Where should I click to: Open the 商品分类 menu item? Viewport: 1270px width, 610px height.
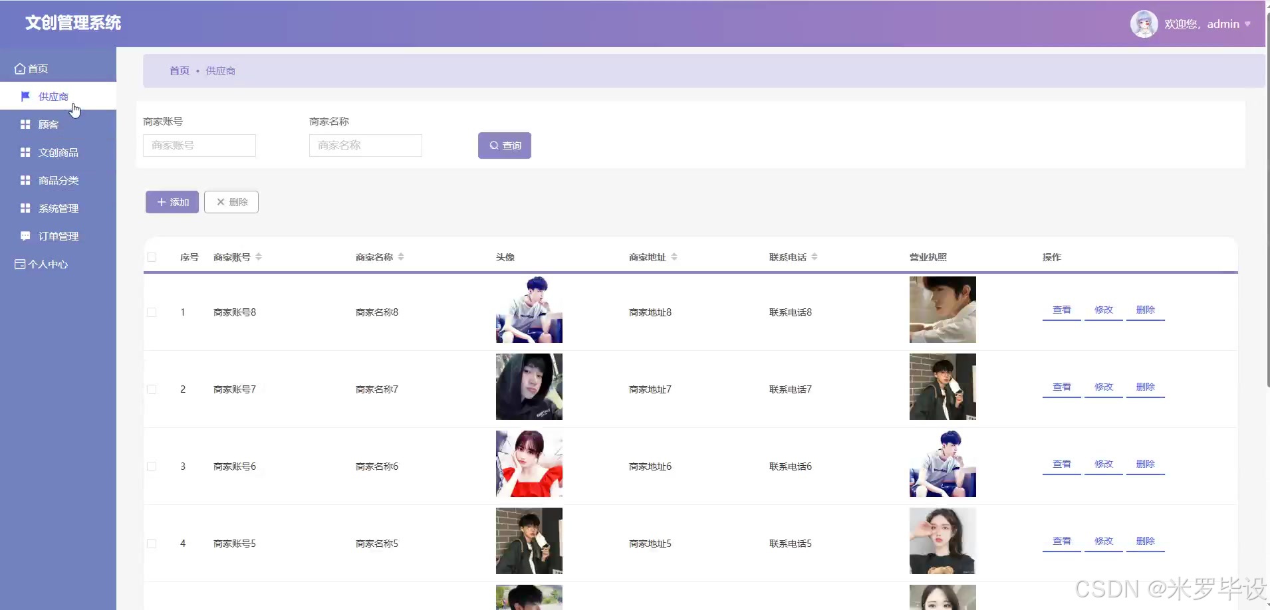pos(58,180)
